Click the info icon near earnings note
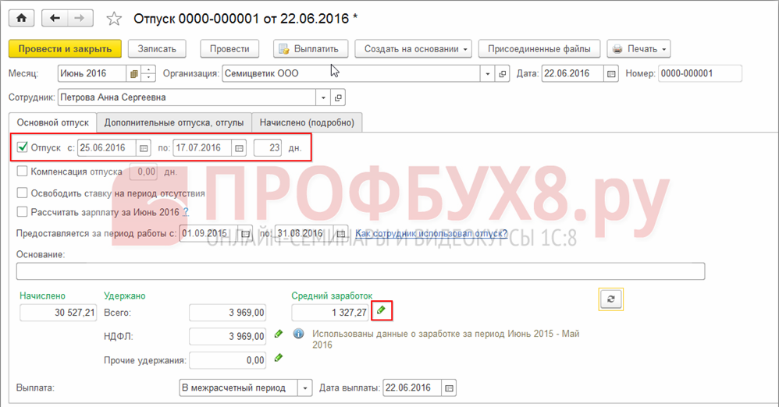The width and height of the screenshot is (779, 407). [x=299, y=334]
